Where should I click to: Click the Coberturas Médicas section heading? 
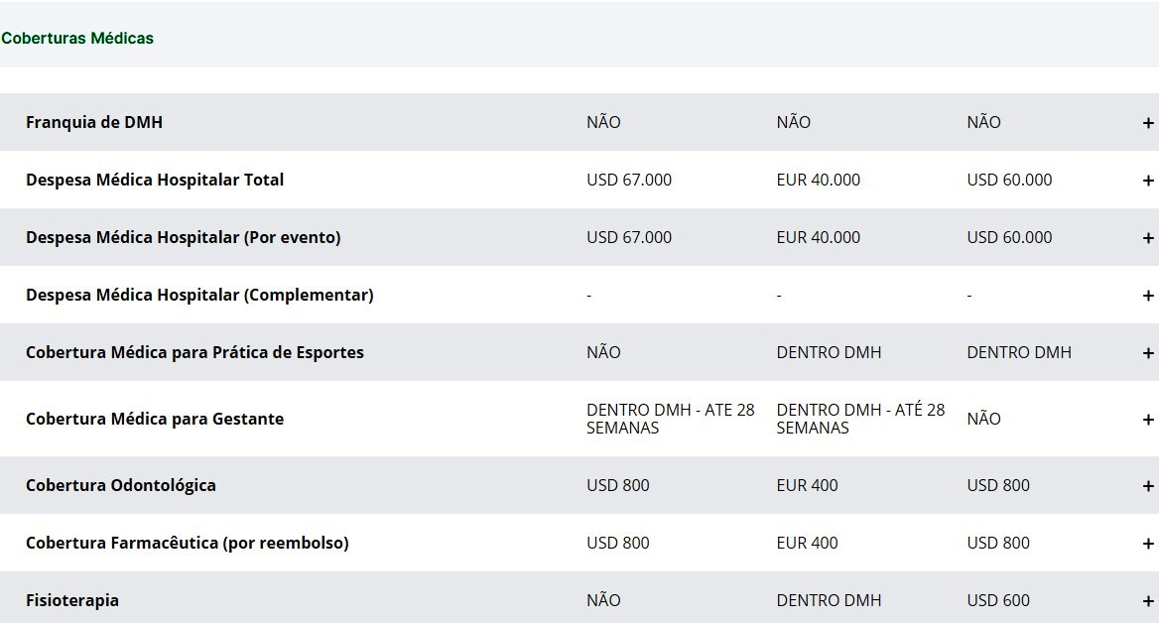click(x=77, y=39)
